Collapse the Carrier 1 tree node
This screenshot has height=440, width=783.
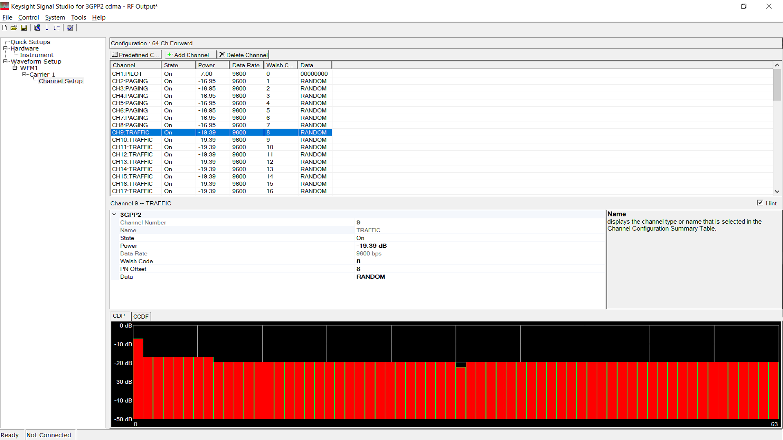24,75
